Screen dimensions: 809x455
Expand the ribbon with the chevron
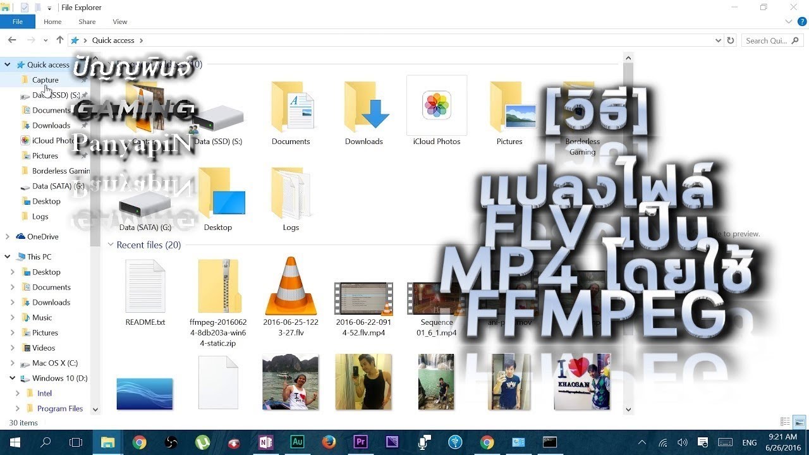(789, 21)
